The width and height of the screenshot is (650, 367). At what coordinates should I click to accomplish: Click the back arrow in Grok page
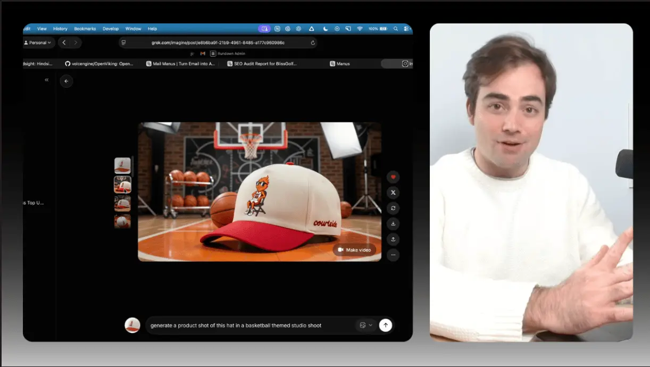[66, 81]
